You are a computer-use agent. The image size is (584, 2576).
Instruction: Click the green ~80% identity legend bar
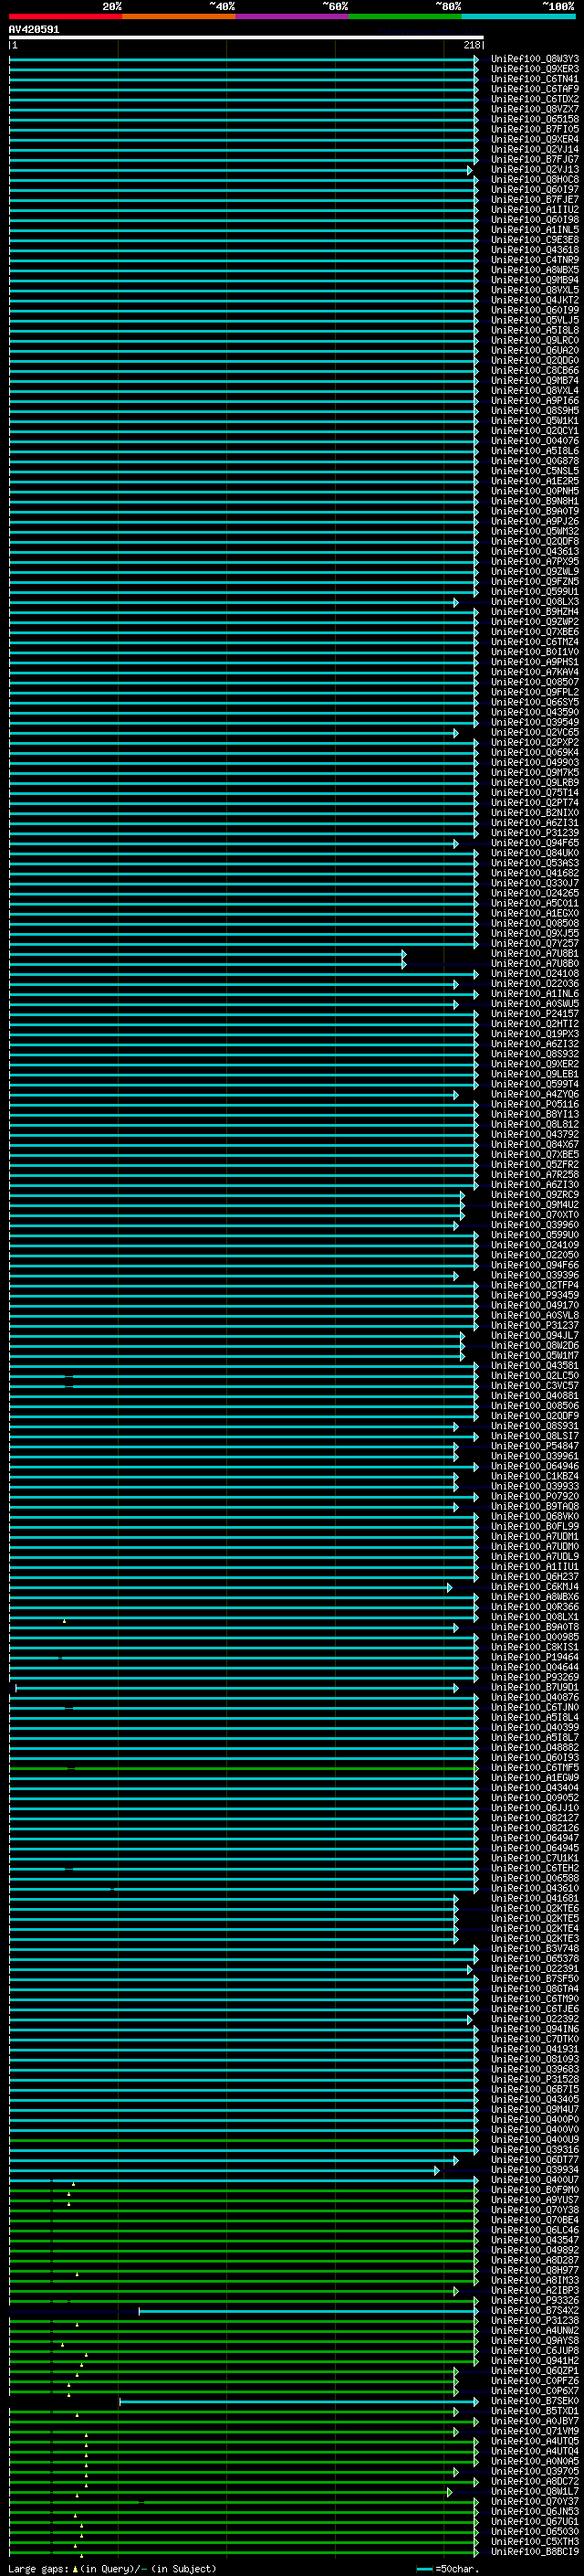[405, 16]
